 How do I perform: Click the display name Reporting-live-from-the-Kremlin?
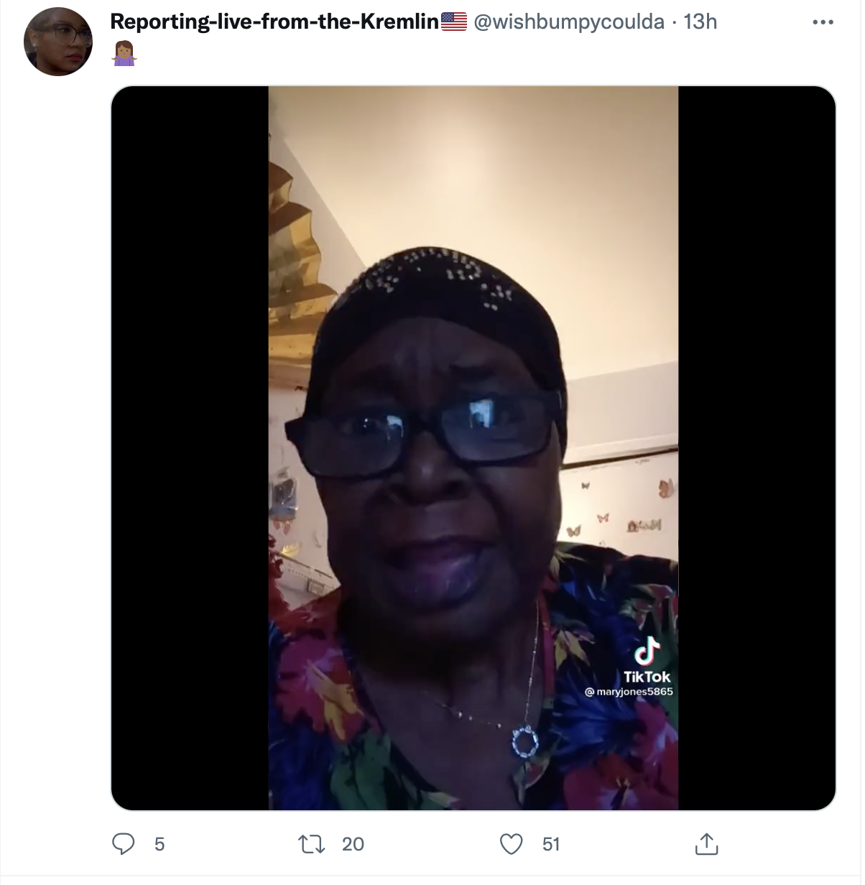[x=274, y=22]
